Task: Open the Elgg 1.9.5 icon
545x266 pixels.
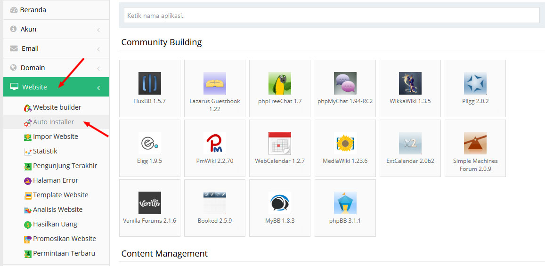Action: tap(150, 143)
